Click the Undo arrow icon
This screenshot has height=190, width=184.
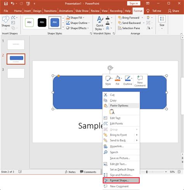click(12, 3)
